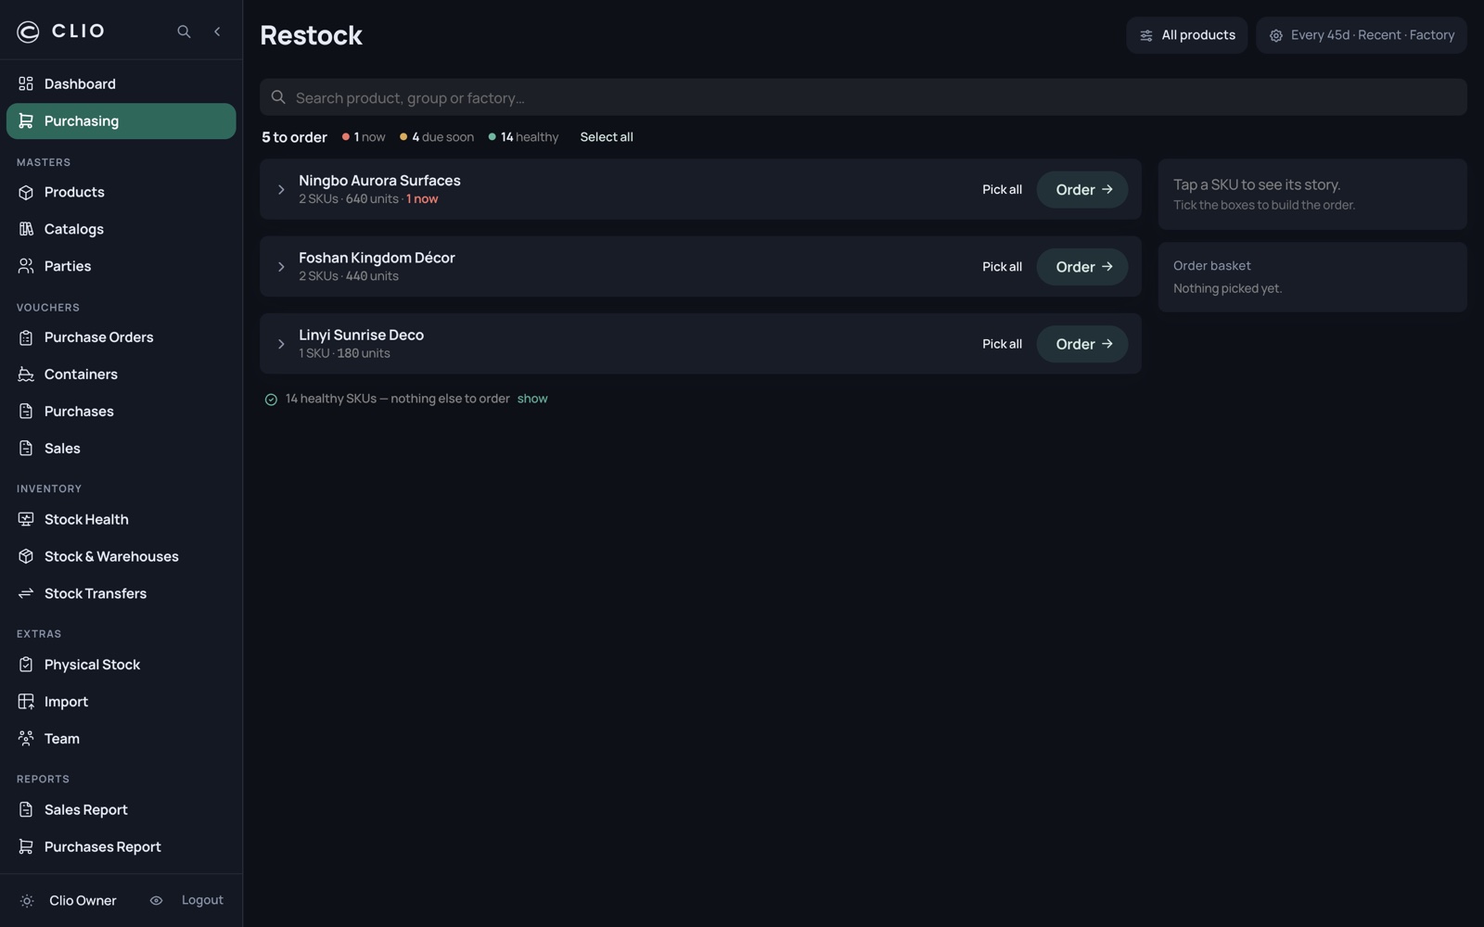This screenshot has height=927, width=1484.
Task: View Stock Health
Action: click(x=121, y=520)
